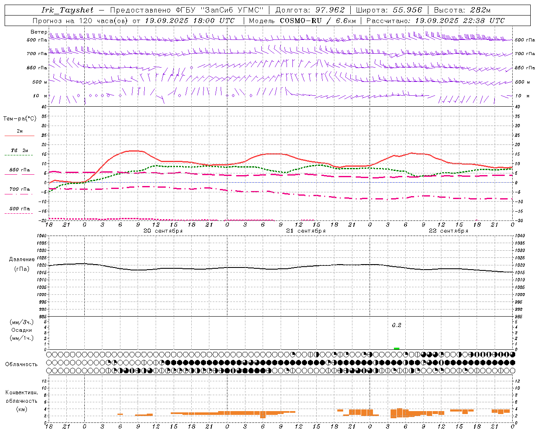Click the Irk_Tayshet station title
The width and height of the screenshot is (537, 430).
(x=67, y=10)
